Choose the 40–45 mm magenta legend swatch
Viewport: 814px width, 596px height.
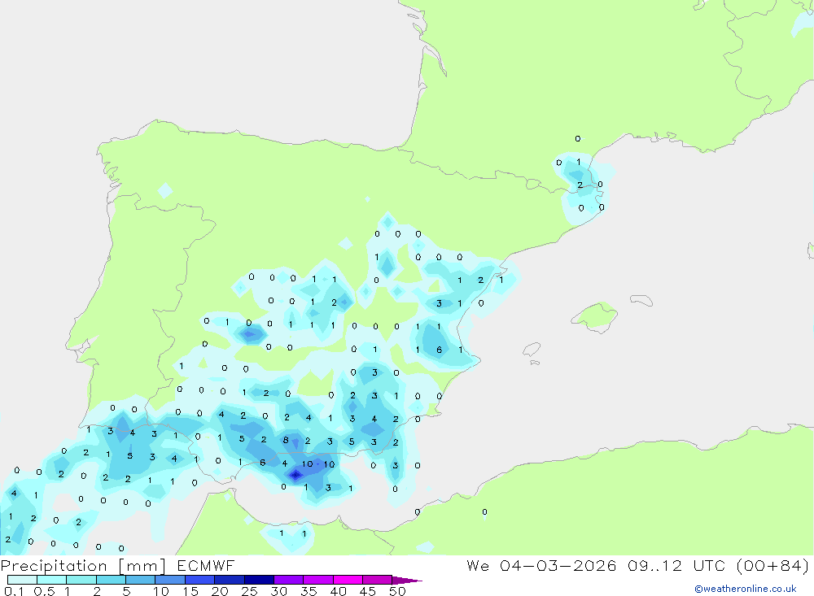(x=348, y=580)
